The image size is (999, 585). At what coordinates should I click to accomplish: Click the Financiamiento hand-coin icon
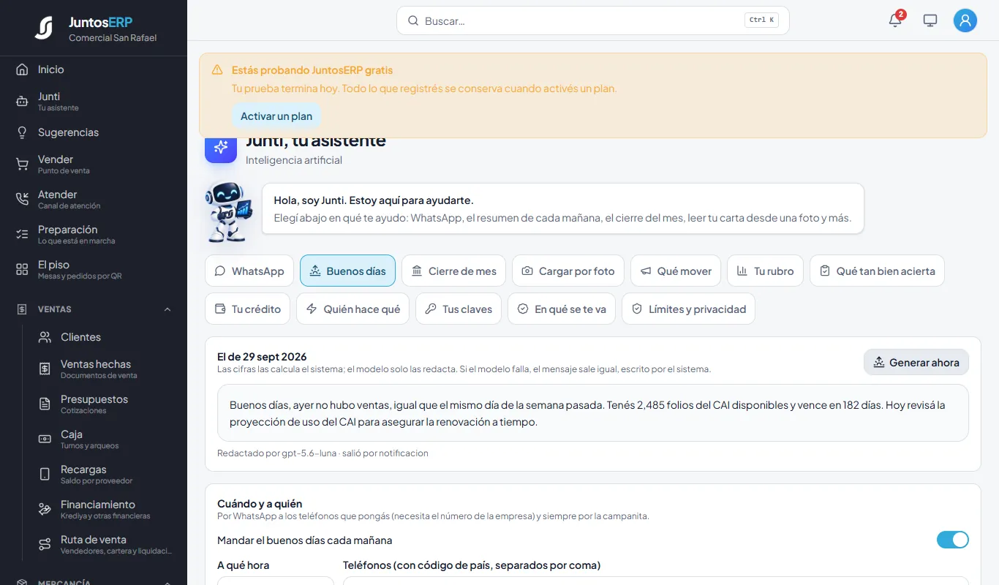[45, 509]
